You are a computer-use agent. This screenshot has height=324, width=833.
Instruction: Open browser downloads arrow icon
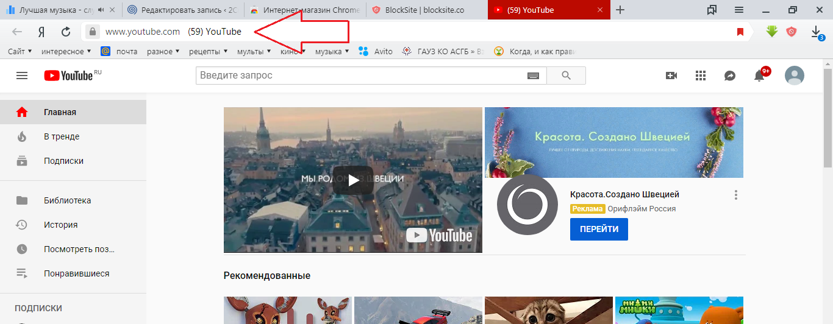(817, 32)
